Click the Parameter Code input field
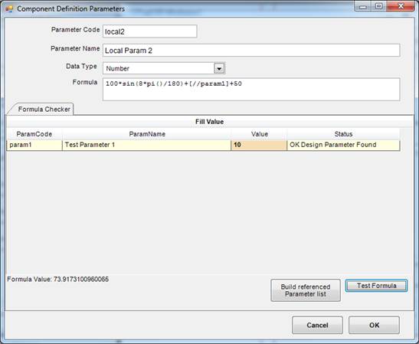419x344 pixels. pyautogui.click(x=150, y=31)
